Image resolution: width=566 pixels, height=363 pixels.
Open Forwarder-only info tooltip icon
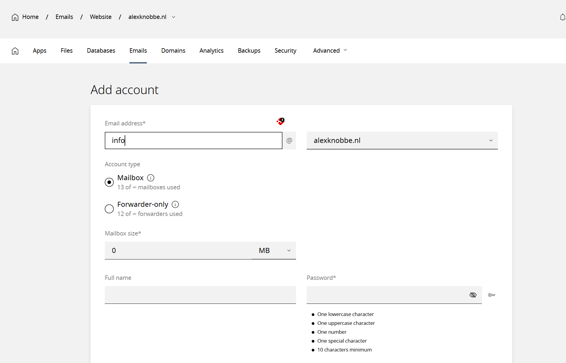[x=175, y=204]
